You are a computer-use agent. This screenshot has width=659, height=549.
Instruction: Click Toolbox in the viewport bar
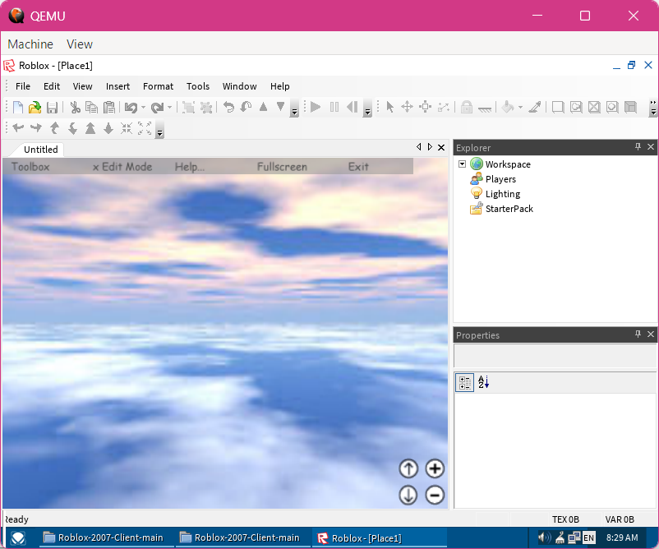30,167
